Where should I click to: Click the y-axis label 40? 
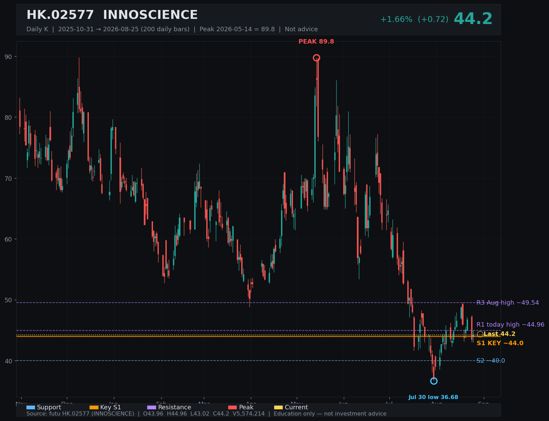pyautogui.click(x=8, y=361)
